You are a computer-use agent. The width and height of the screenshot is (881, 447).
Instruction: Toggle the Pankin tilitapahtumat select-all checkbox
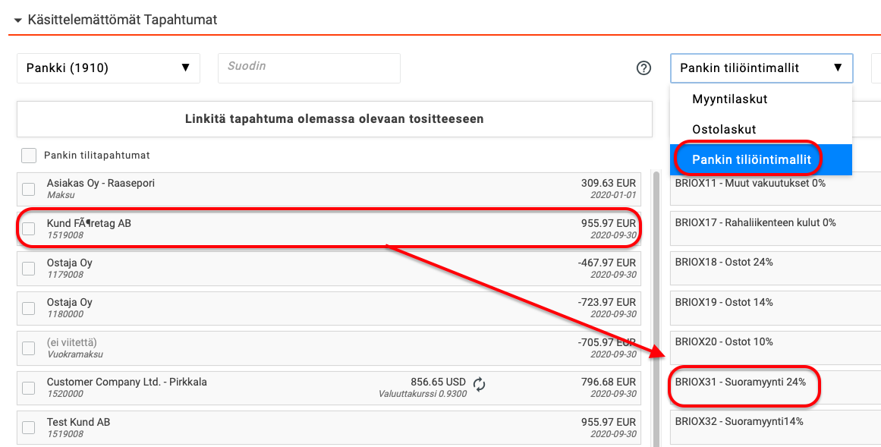29,156
